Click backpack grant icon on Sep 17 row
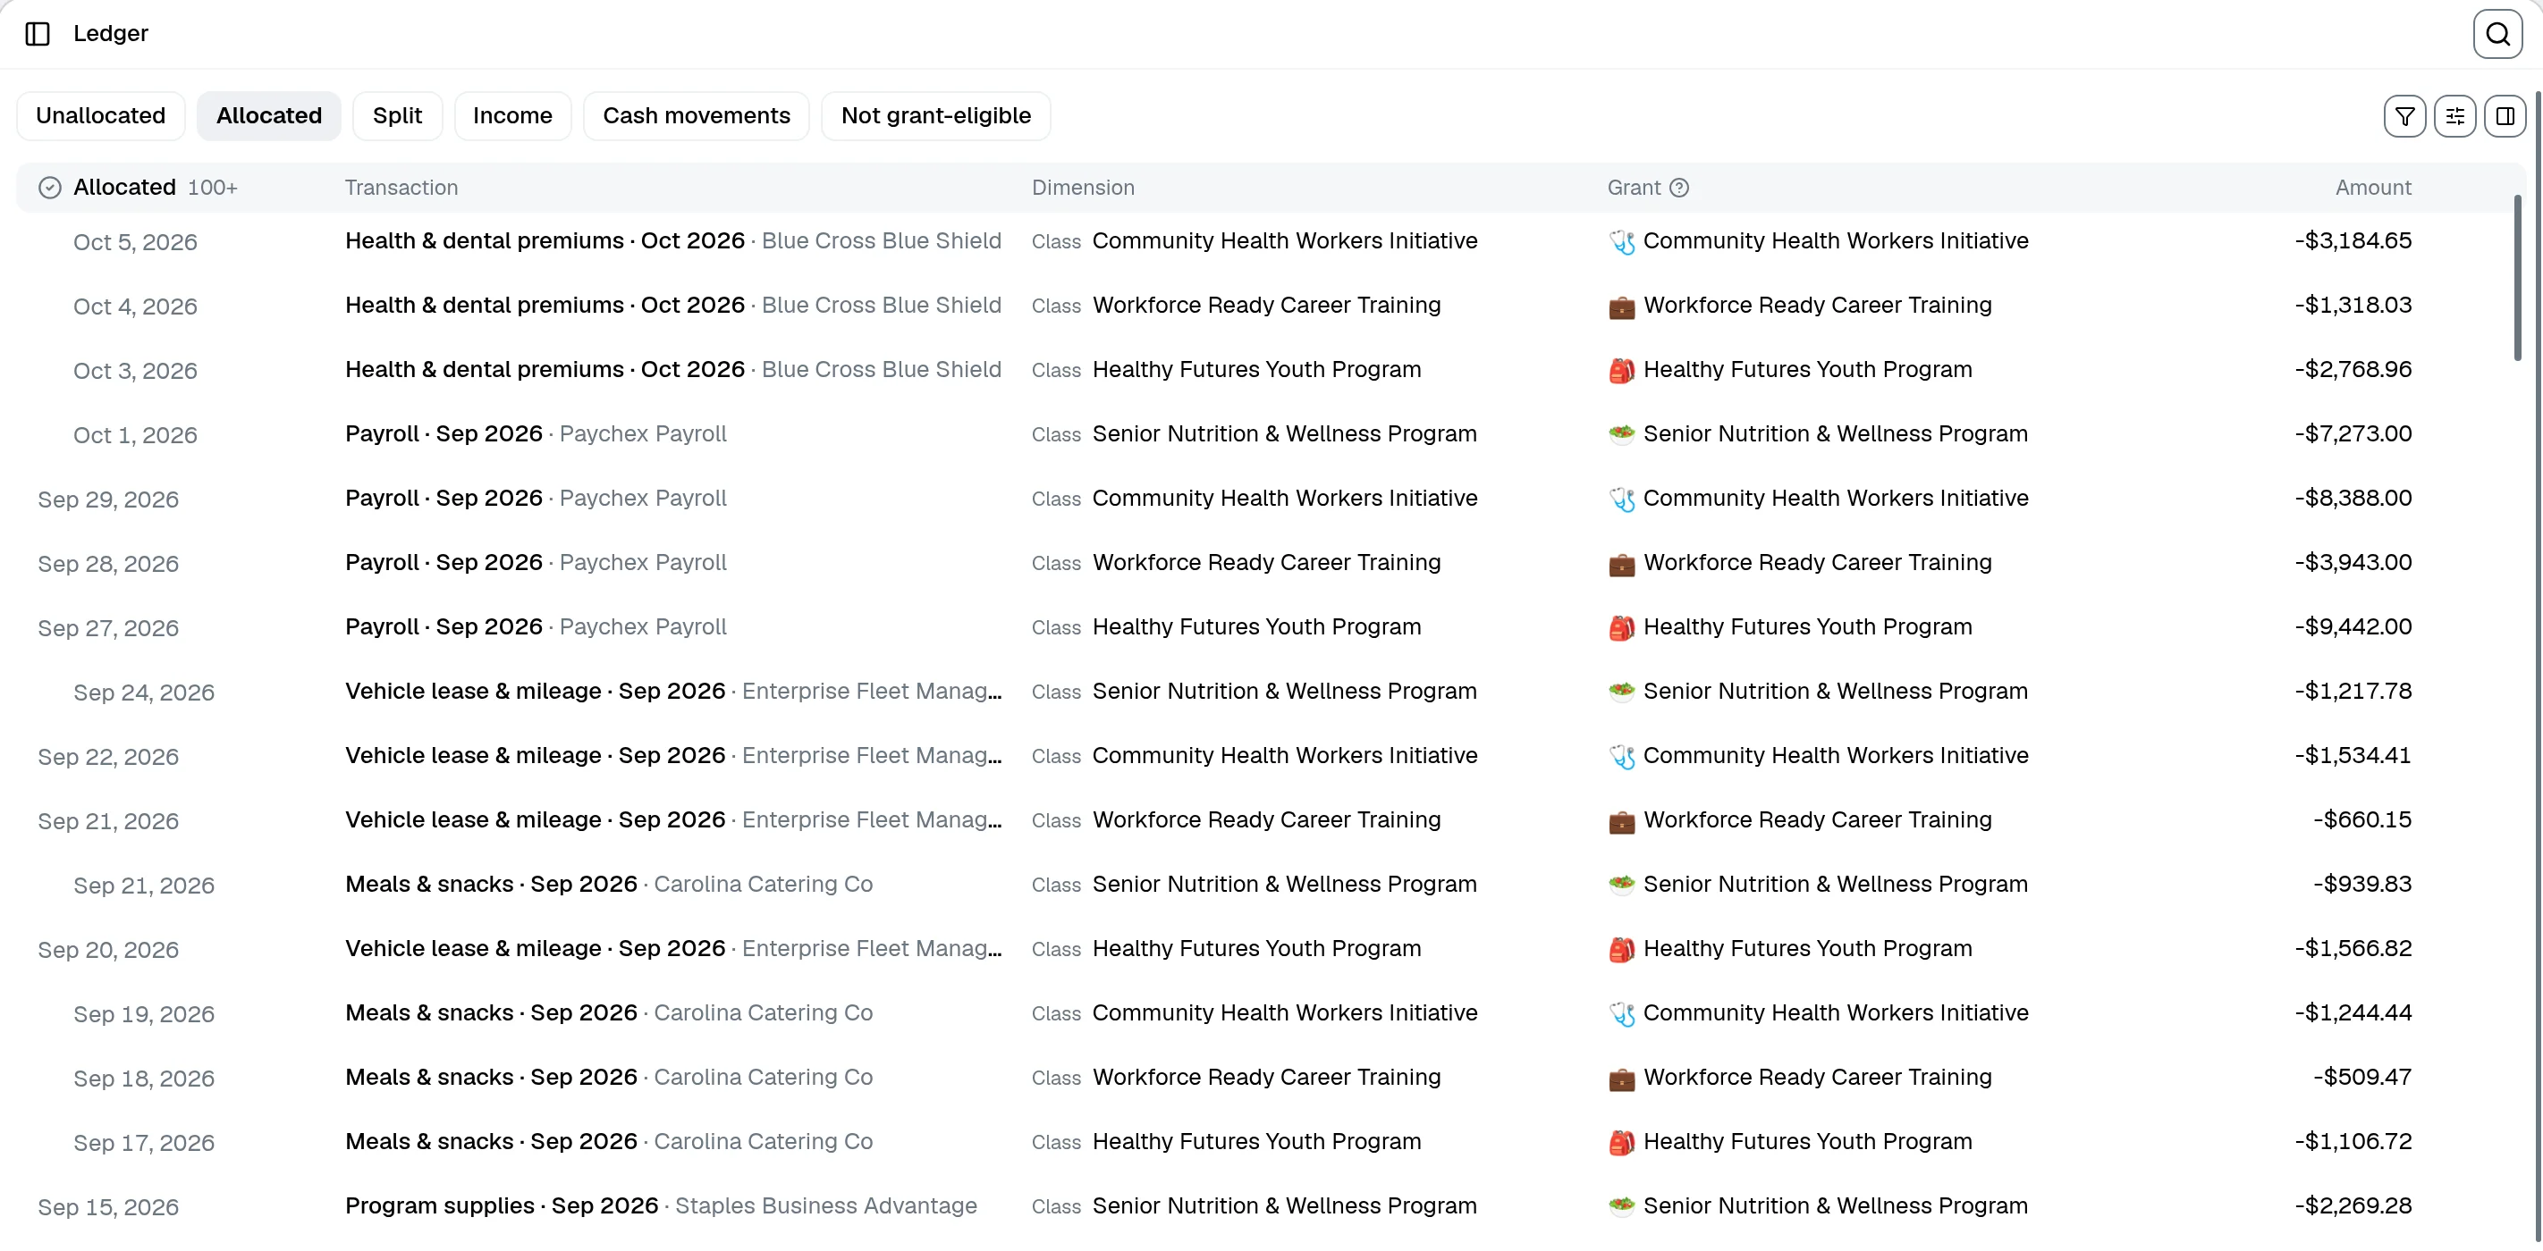Image resolution: width=2543 pixels, height=1251 pixels. pos(1622,1143)
